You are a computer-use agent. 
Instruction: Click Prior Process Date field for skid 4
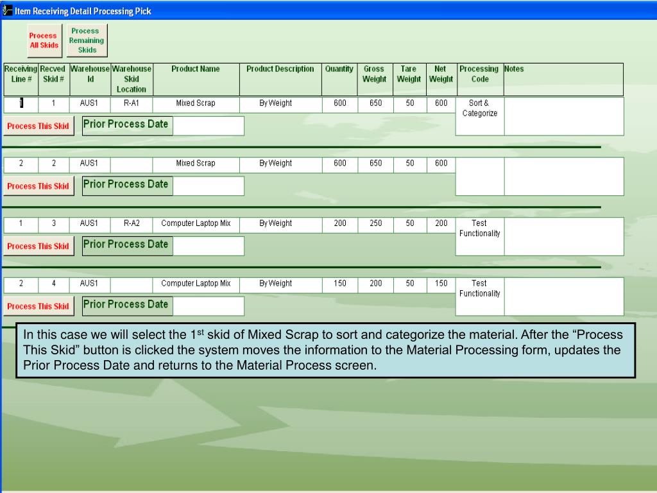coord(209,306)
